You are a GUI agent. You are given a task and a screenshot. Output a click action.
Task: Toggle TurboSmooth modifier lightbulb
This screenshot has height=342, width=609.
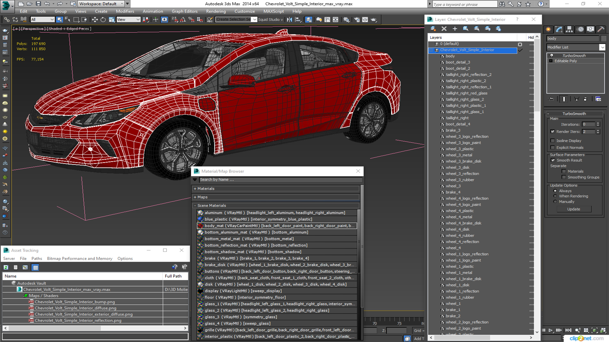pos(552,55)
